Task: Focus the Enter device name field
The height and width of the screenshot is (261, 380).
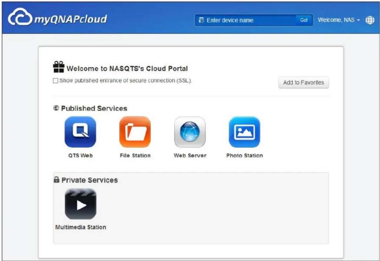Action: tap(245, 20)
